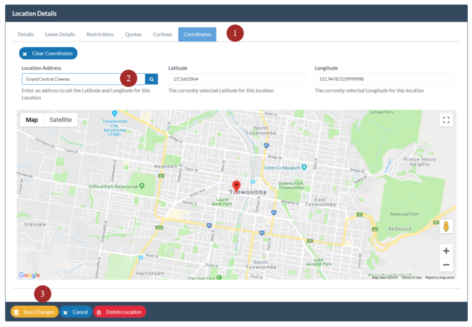Click the Longitude value field
The width and height of the screenshot is (472, 327).
[x=383, y=79]
